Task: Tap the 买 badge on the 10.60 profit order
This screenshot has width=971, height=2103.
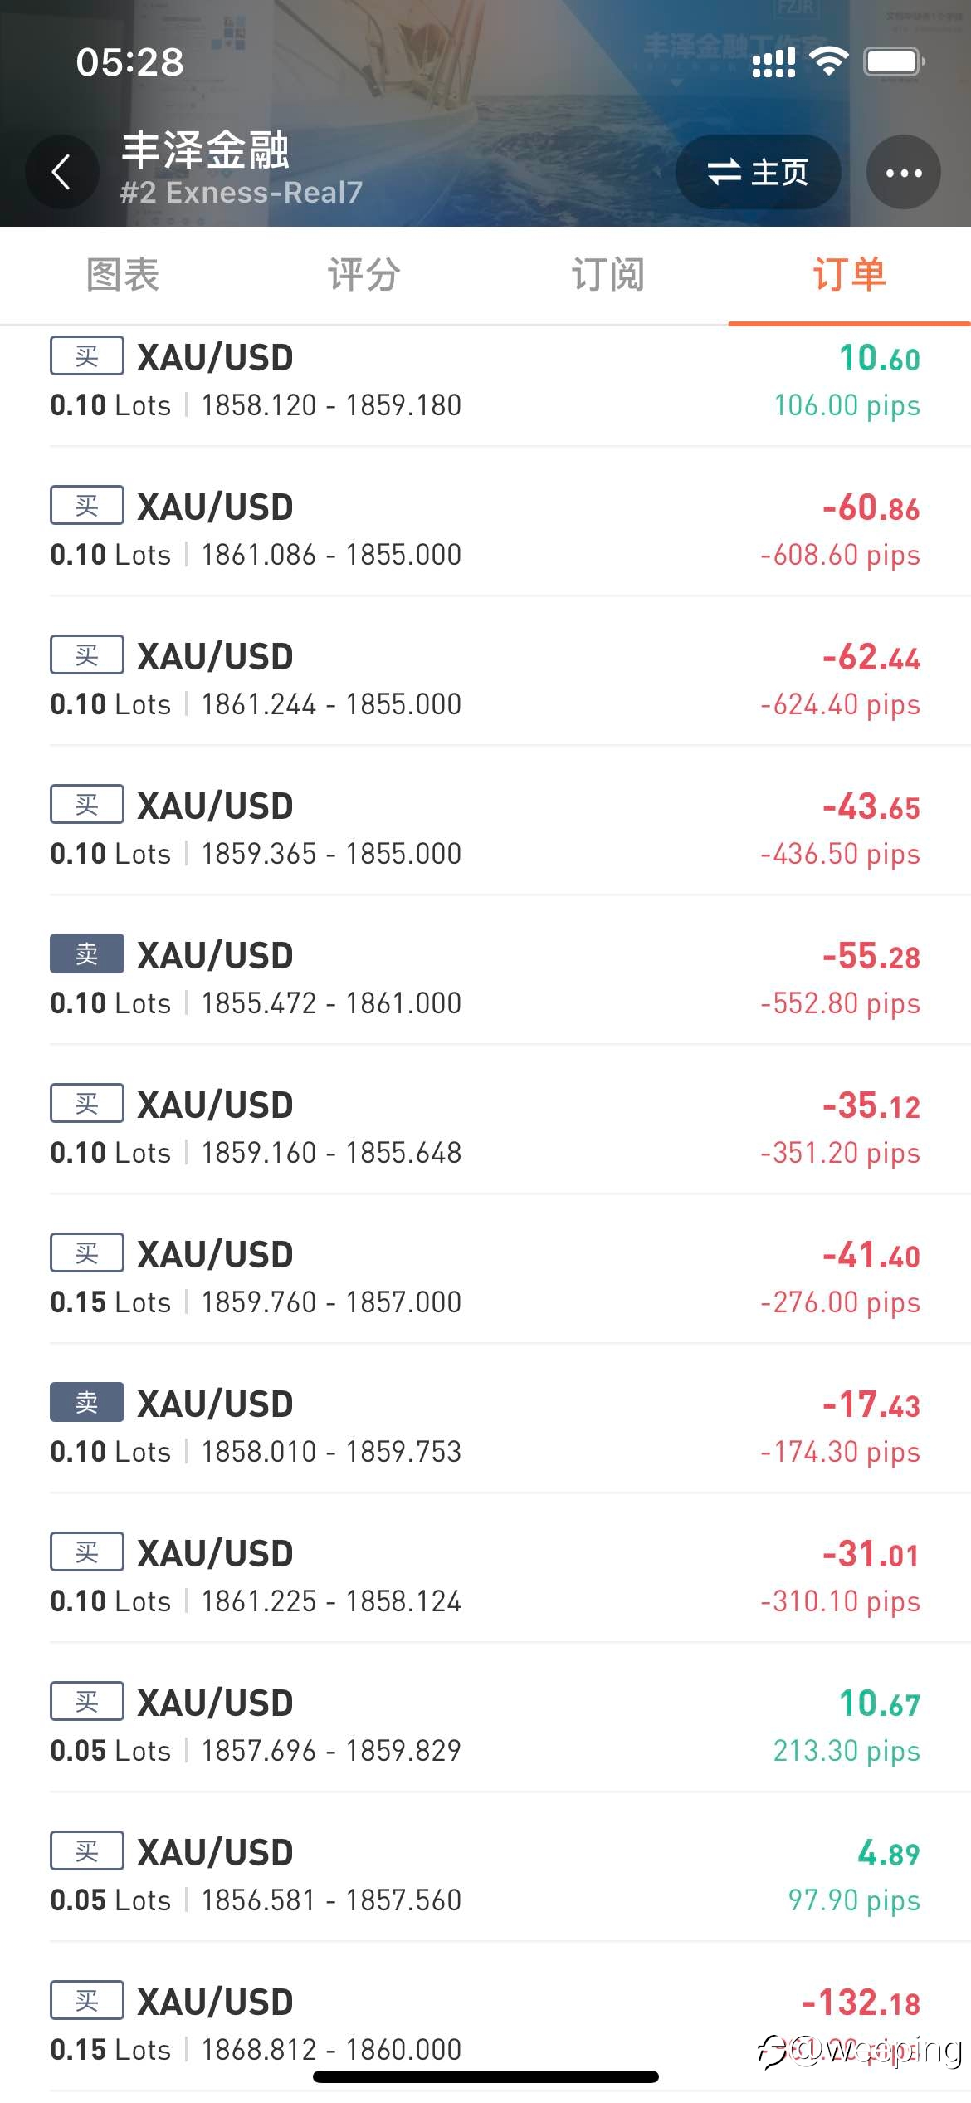Action: (87, 356)
